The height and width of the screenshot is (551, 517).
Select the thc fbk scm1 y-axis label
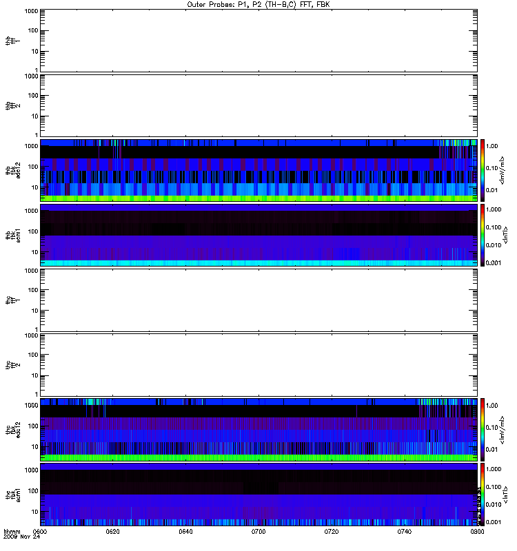coord(12,495)
